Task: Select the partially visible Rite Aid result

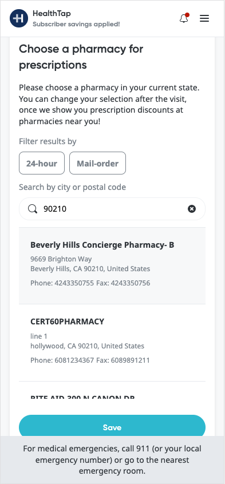Action: pyautogui.click(x=112, y=391)
